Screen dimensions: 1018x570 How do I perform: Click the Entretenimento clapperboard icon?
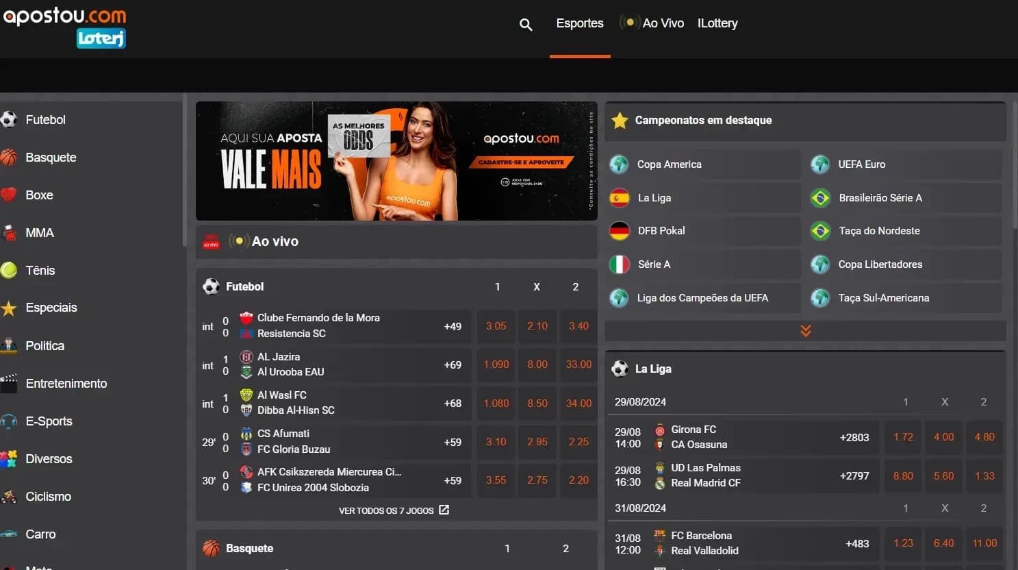pyautogui.click(x=8, y=383)
